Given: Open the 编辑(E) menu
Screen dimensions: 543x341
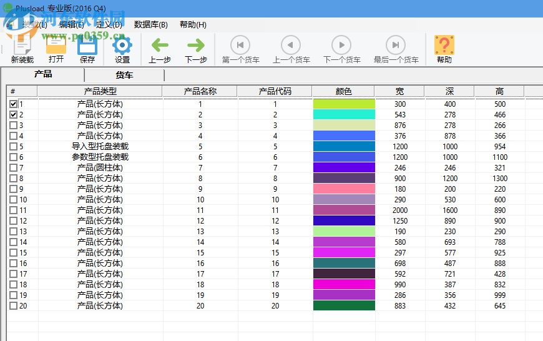Looking at the screenshot, I should 71,24.
